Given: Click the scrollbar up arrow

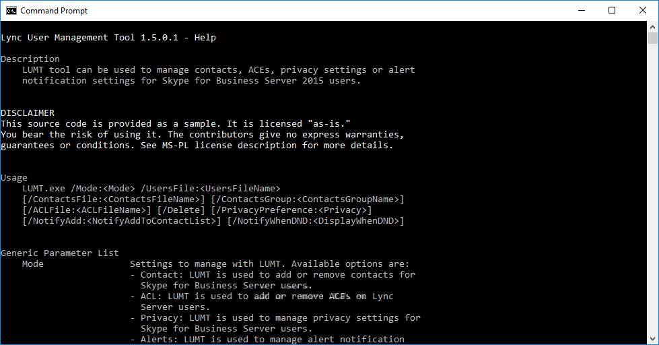Looking at the screenshot, I should (652, 26).
